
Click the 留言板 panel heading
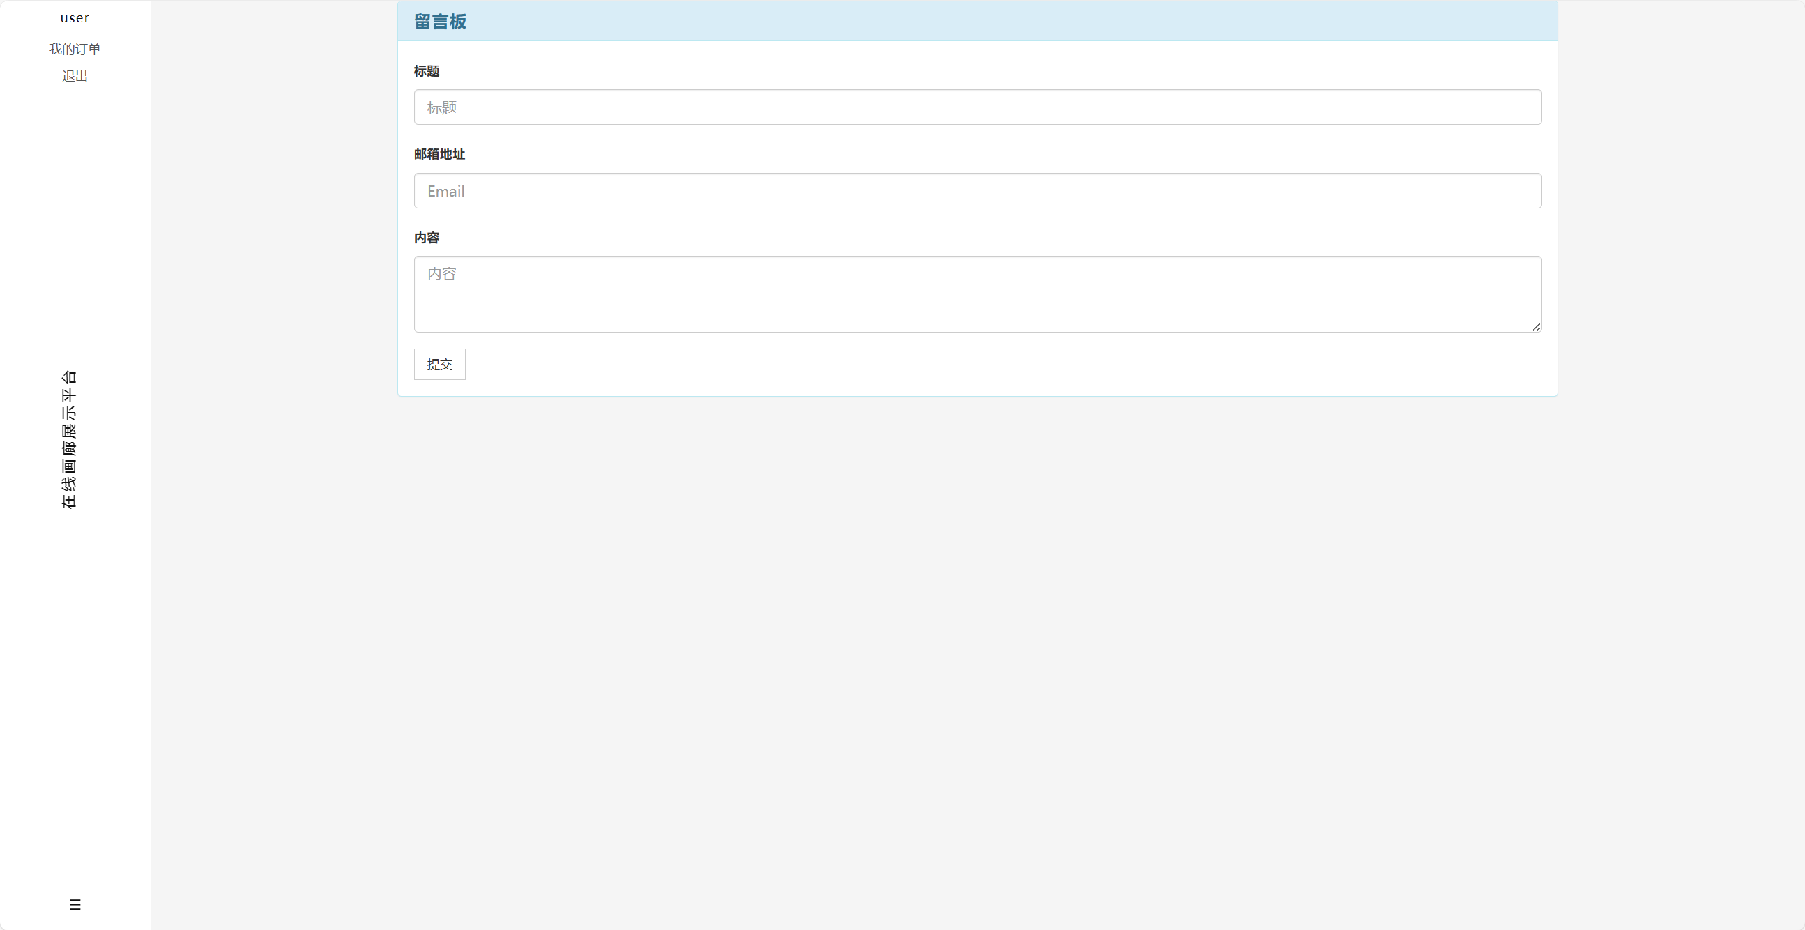pos(440,22)
